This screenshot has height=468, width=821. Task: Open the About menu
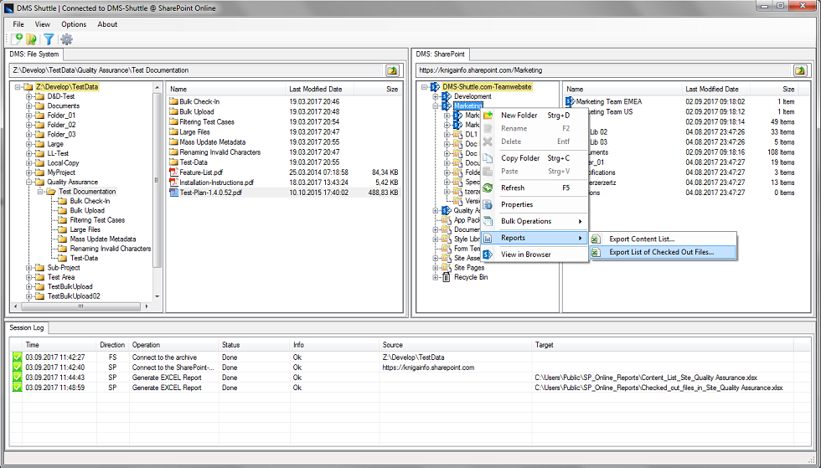pyautogui.click(x=107, y=24)
